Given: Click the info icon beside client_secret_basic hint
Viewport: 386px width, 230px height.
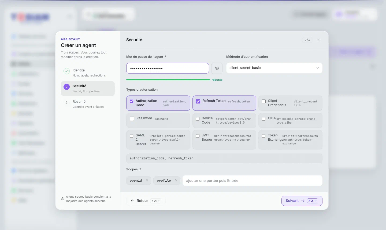Looking at the screenshot, I should pyautogui.click(x=63, y=199).
